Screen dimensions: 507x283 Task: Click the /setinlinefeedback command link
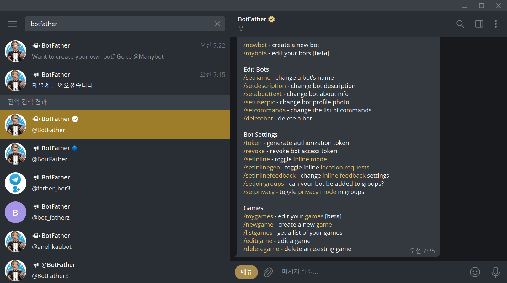tap(270, 175)
